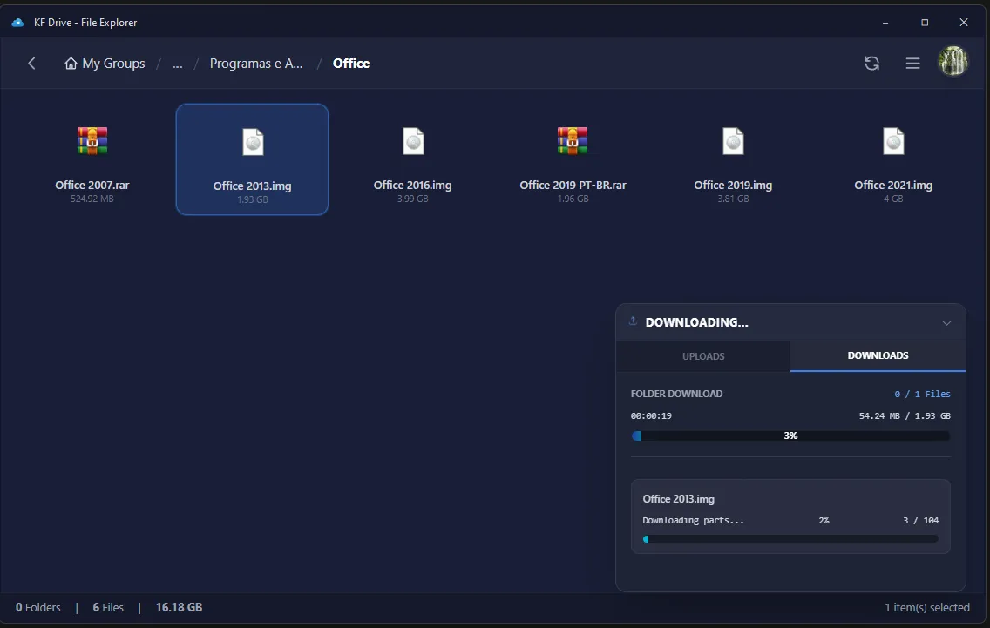This screenshot has width=990, height=628.
Task: Navigate to Programas e A... breadcrumb folder
Action: pyautogui.click(x=256, y=64)
